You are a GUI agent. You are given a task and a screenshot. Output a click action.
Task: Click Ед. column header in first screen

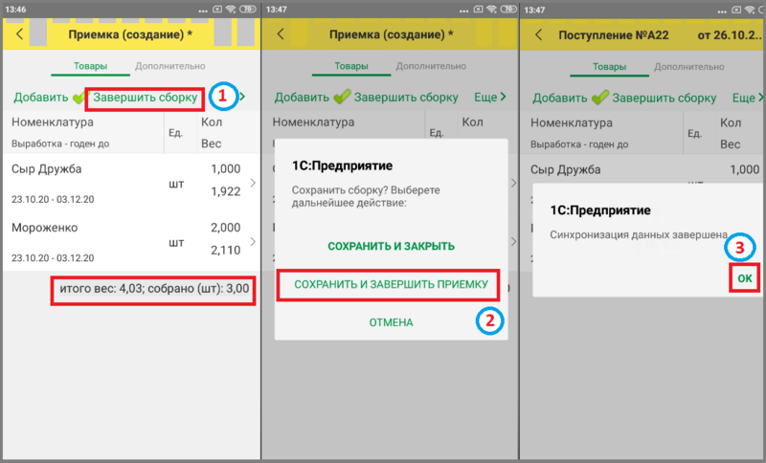click(175, 133)
